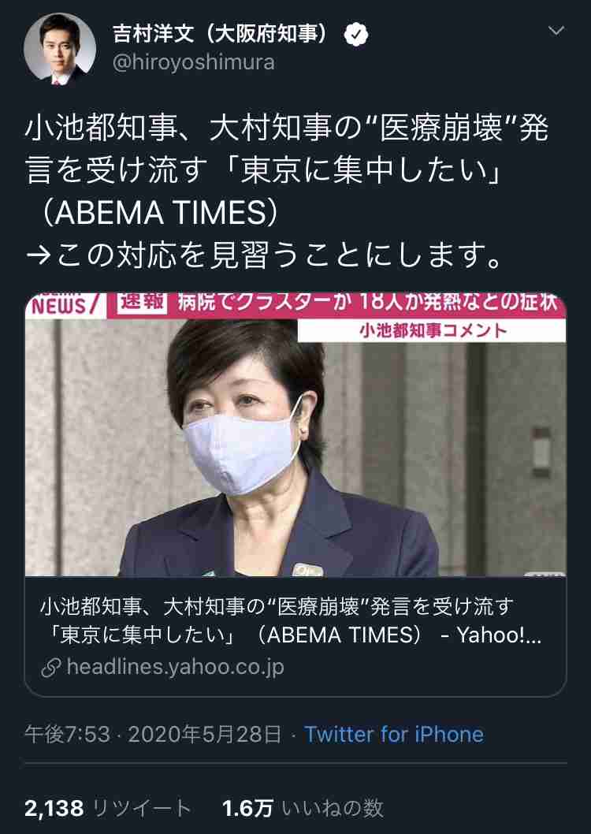Screen dimensions: 591x834
Task: Click the tweet line この対応を見習うことにします
Action: pyautogui.click(x=262, y=256)
